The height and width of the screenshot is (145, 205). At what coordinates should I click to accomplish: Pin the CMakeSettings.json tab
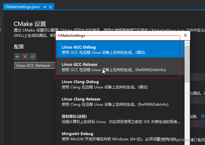click(x=45, y=7)
